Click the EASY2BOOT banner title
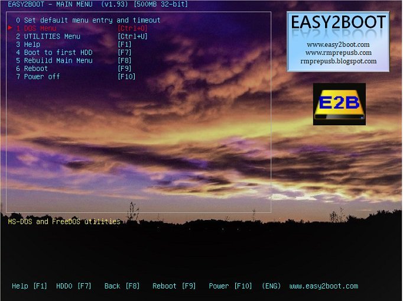Viewport: 403px width, 301px height. tap(338, 22)
